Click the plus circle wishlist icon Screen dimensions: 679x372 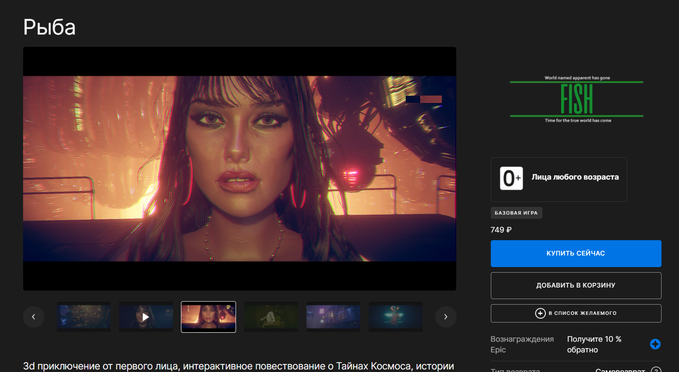pyautogui.click(x=540, y=313)
